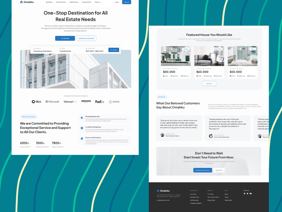Click the 1500+ Apartment Rented stat
The width and height of the screenshot is (282, 212).
pyautogui.click(x=42, y=144)
